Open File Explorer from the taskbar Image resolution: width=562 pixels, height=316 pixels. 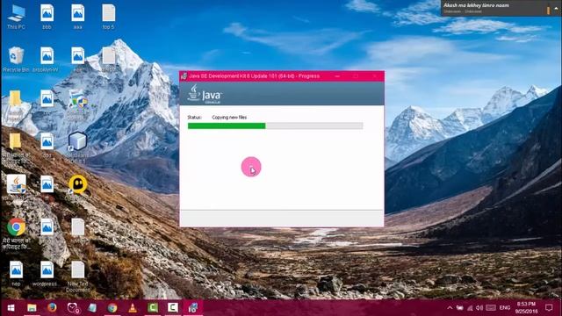32,308
